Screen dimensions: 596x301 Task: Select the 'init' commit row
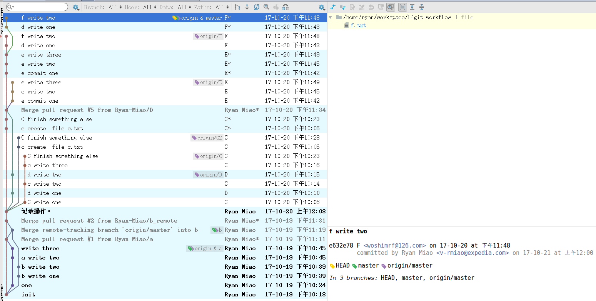[165, 294]
